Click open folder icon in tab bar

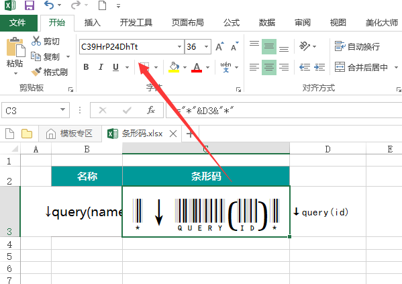point(27,134)
